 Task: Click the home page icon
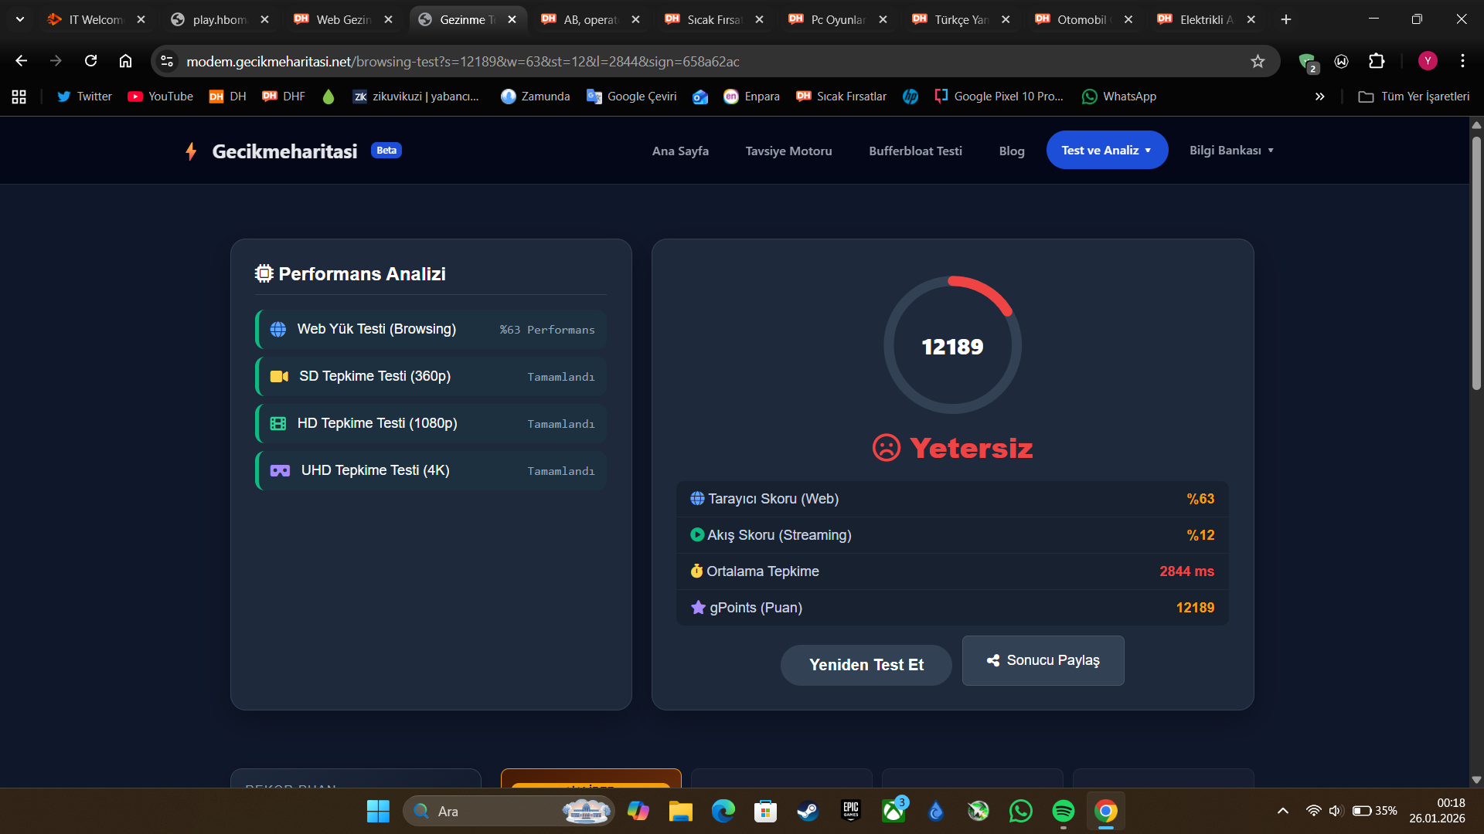pyautogui.click(x=125, y=61)
